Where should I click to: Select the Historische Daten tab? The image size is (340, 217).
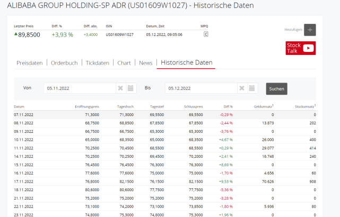click(x=186, y=63)
